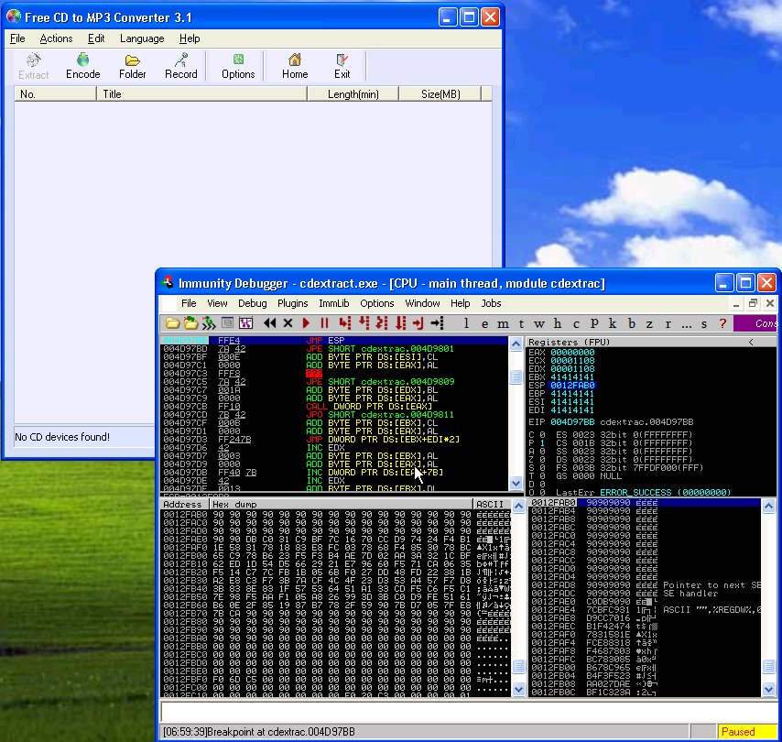Viewport: 782px width, 742px height.
Task: Click stack pane scroll up arrow
Action: [768, 506]
